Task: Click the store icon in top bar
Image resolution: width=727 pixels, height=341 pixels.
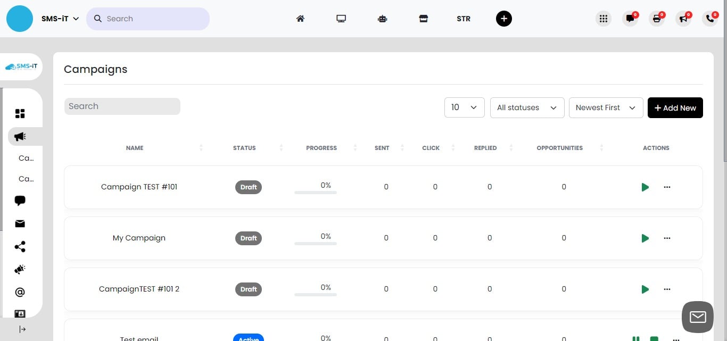Action: [423, 19]
